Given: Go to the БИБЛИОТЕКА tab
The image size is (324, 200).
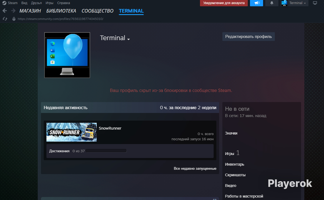Looking at the screenshot, I should click(x=61, y=11).
